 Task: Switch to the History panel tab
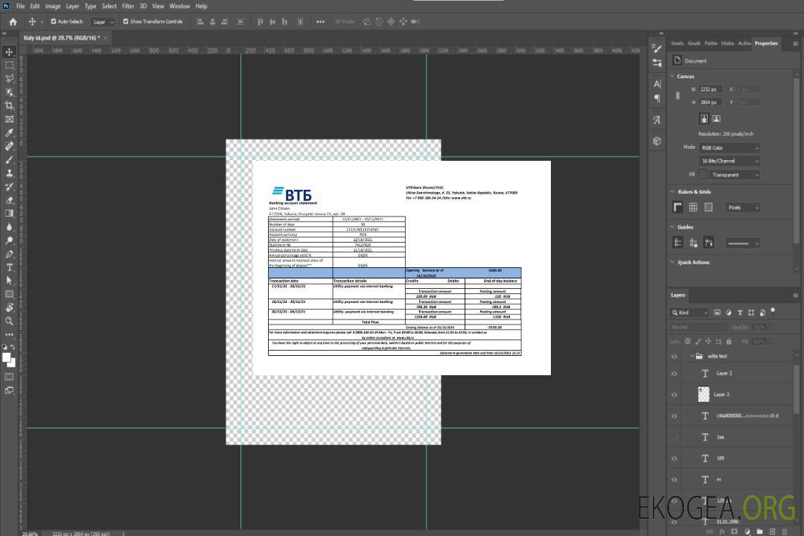coord(727,43)
